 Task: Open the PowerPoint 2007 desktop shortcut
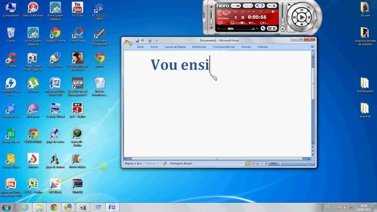point(11,188)
